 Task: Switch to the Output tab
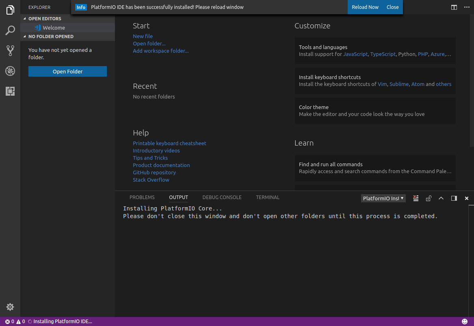click(178, 197)
